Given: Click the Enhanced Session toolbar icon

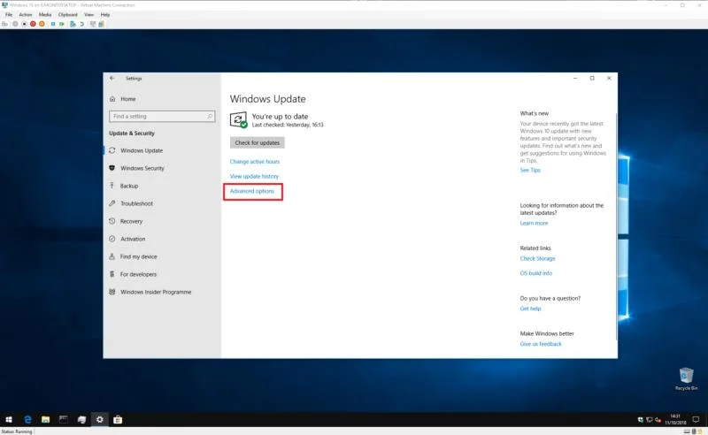Looking at the screenshot, I should [93, 24].
